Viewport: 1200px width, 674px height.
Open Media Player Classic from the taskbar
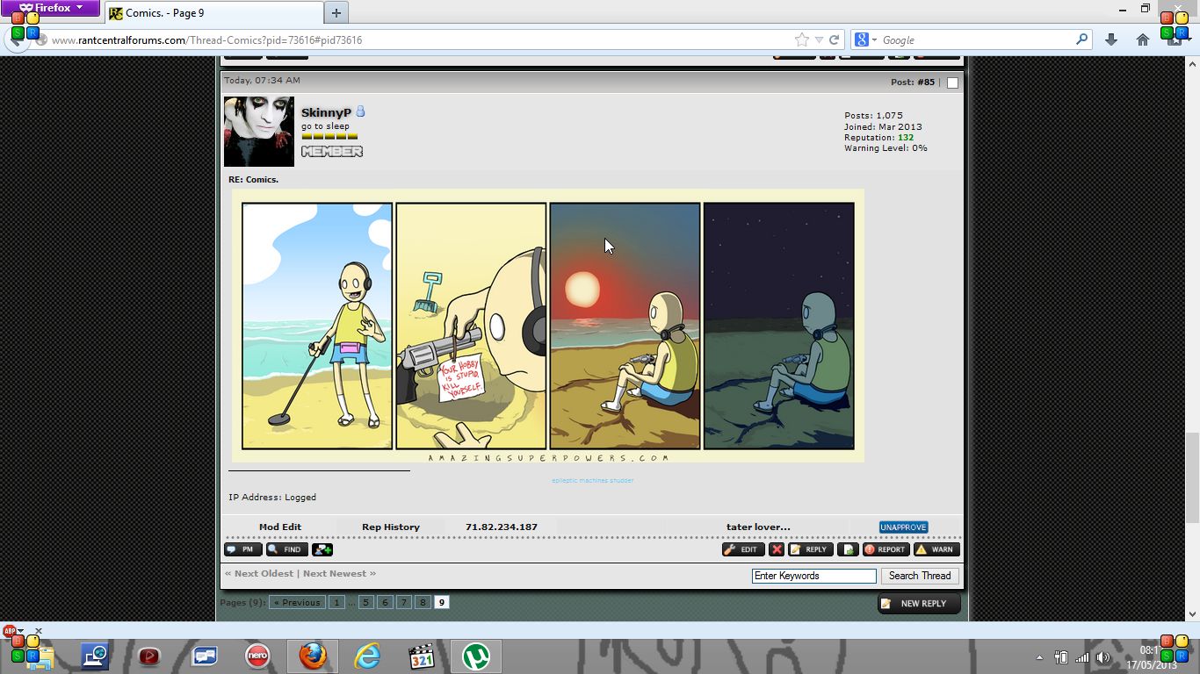click(x=422, y=656)
